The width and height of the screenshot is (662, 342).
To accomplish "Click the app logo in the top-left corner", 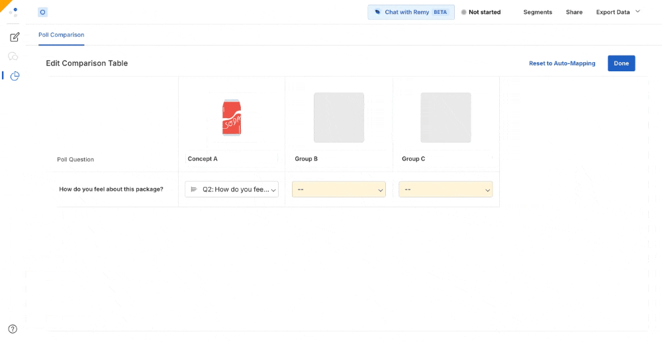I will click(x=13, y=12).
